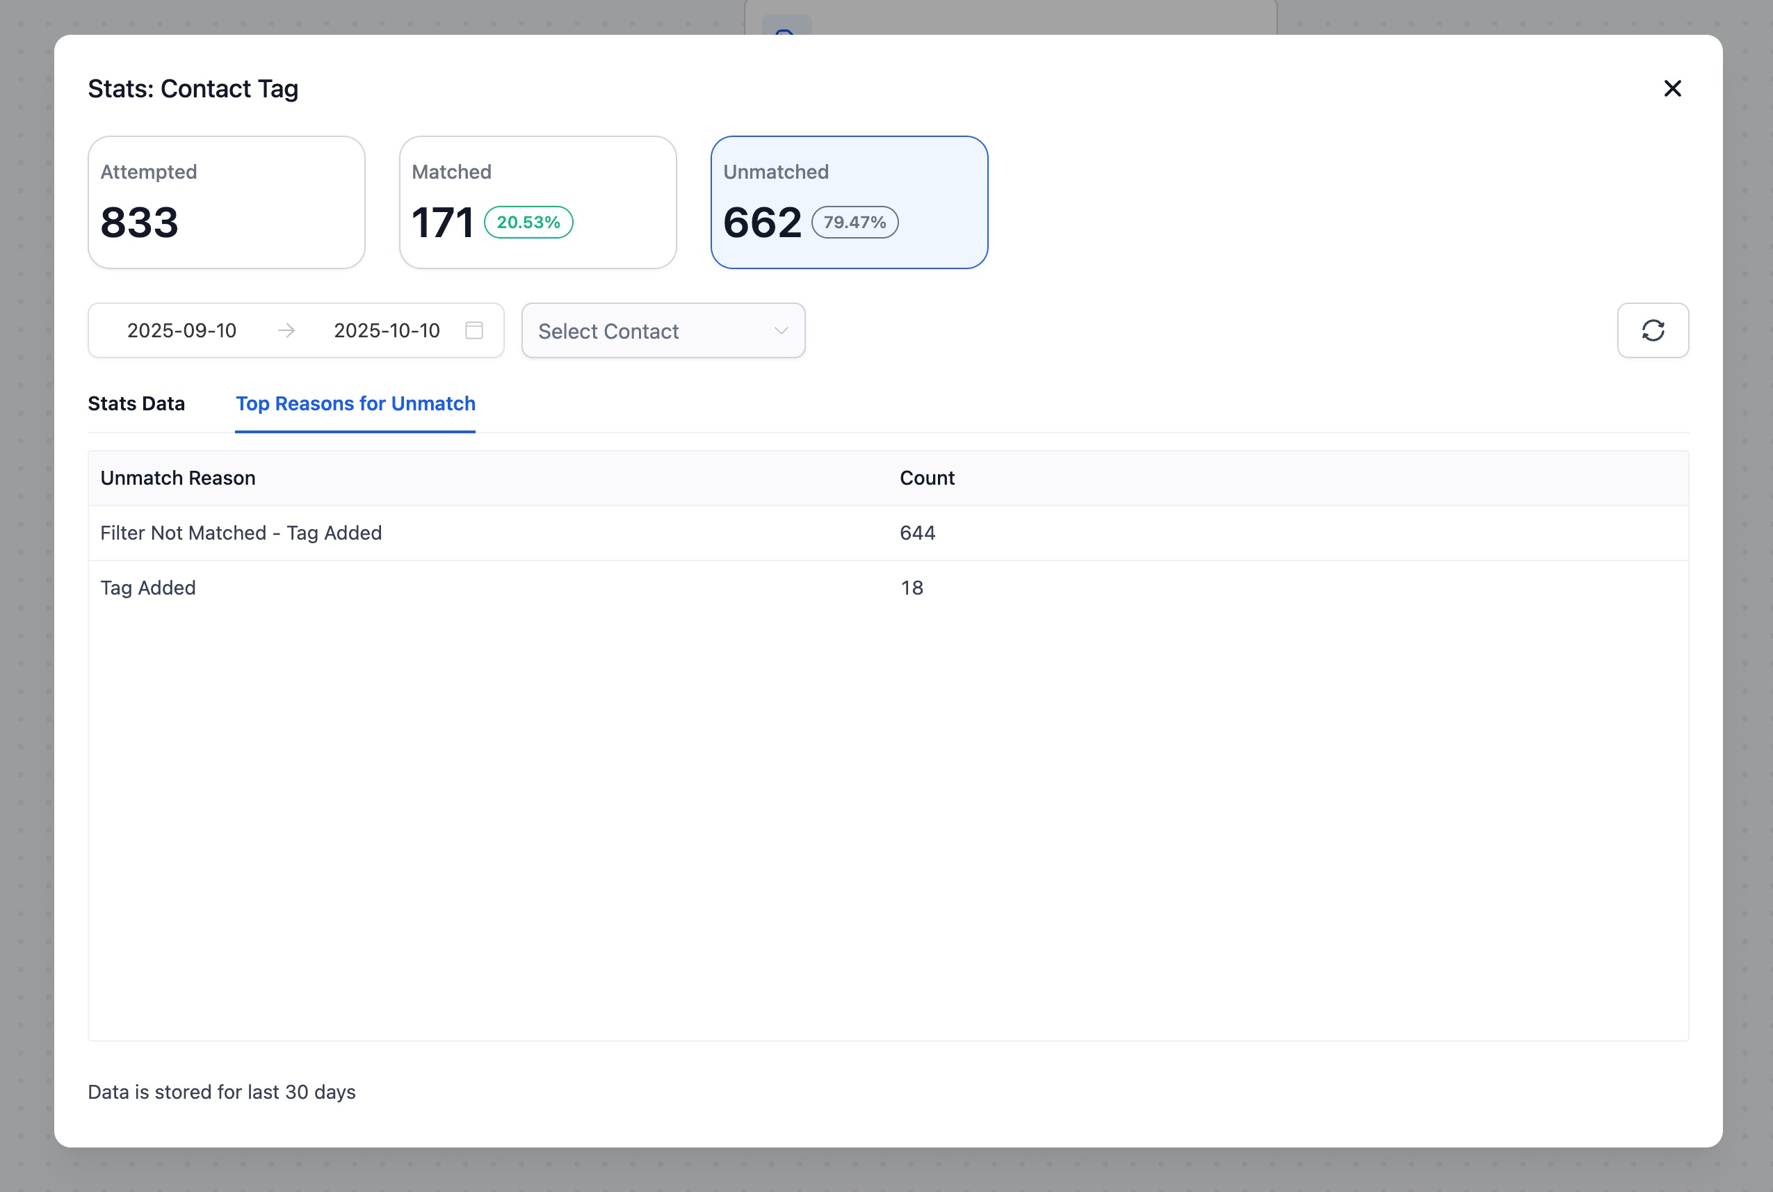Click the 644 count cell
This screenshot has height=1192, width=1773.
[x=917, y=533]
